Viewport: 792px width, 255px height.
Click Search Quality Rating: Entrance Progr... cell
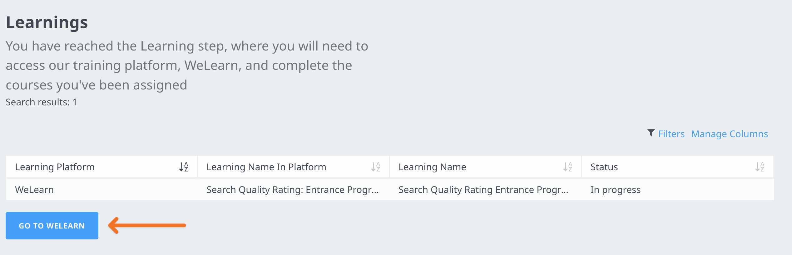tap(292, 190)
